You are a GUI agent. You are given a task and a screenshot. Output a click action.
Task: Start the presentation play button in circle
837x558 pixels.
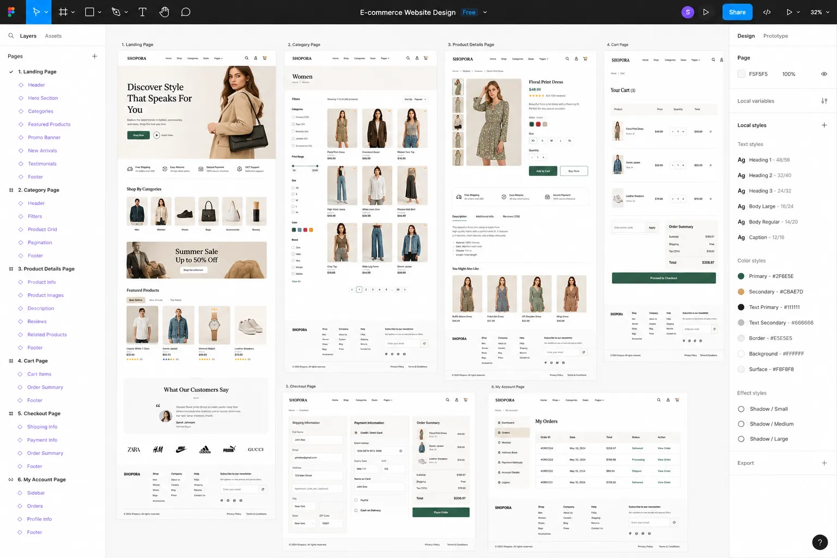click(706, 12)
